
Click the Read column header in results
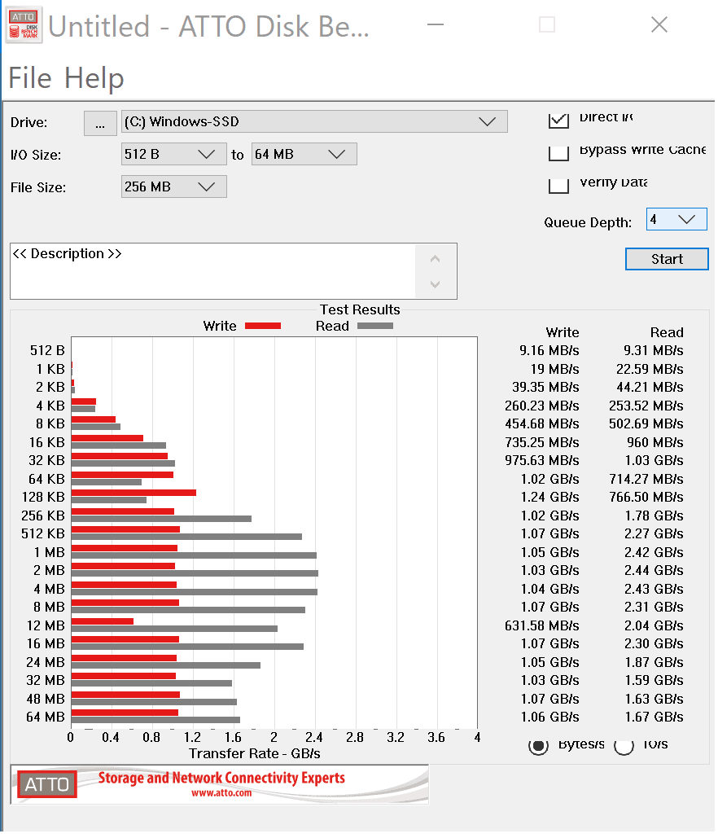coord(667,332)
